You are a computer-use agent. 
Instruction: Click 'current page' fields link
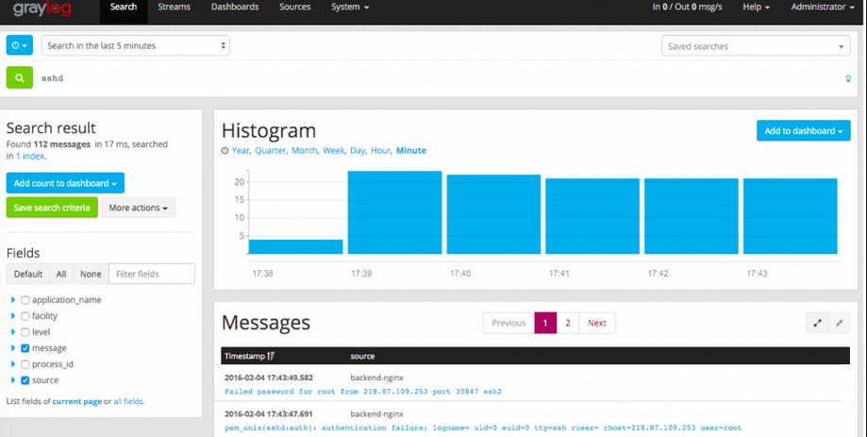click(76, 401)
